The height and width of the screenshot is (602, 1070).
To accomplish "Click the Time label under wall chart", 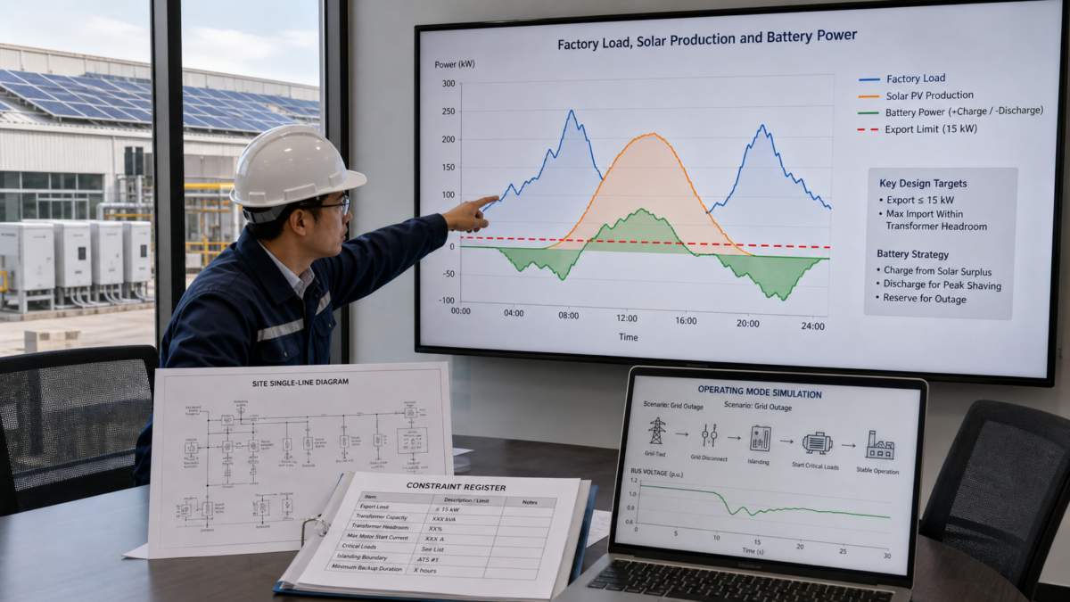I will [629, 337].
